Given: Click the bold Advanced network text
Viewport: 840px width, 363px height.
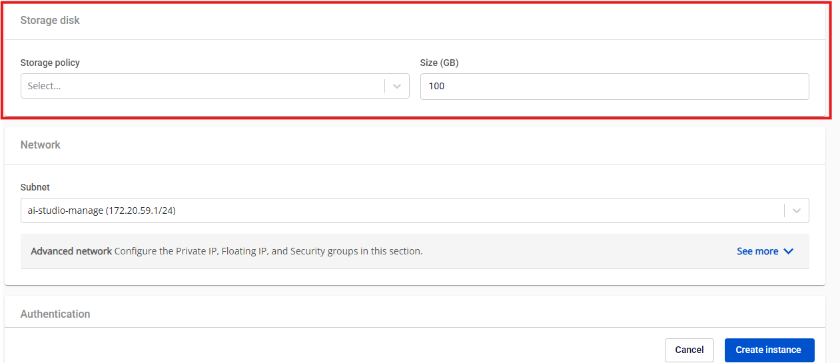Looking at the screenshot, I should coord(71,251).
